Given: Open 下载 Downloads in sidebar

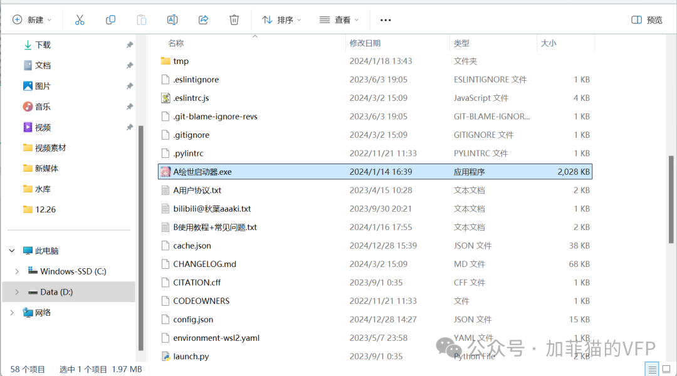Looking at the screenshot, I should pos(43,45).
